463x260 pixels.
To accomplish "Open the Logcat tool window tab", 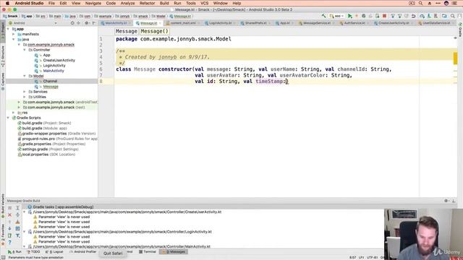I will [x=54, y=252].
